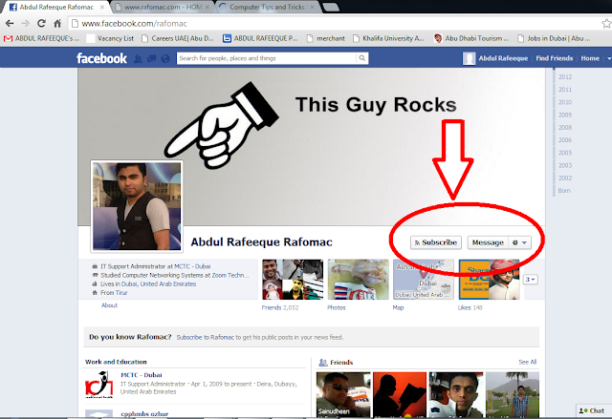
Task: Open the Khalifa University A... bookmark
Action: click(x=388, y=38)
